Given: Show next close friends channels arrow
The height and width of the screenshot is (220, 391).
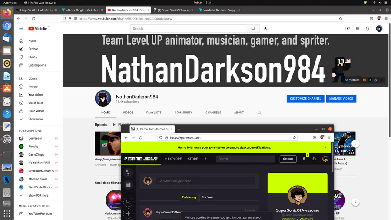Looking at the screenshot, I should 355,202.
